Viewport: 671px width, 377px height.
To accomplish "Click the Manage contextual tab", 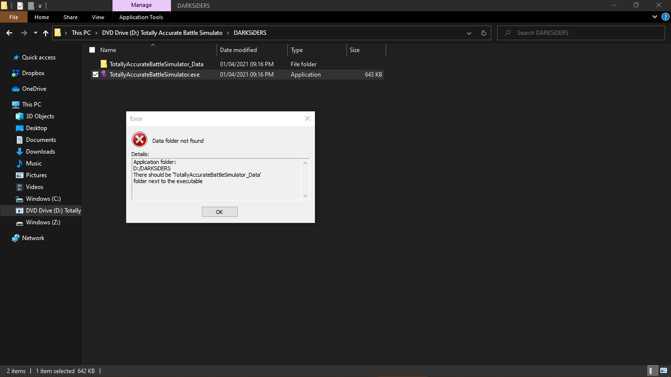I will pyautogui.click(x=141, y=5).
